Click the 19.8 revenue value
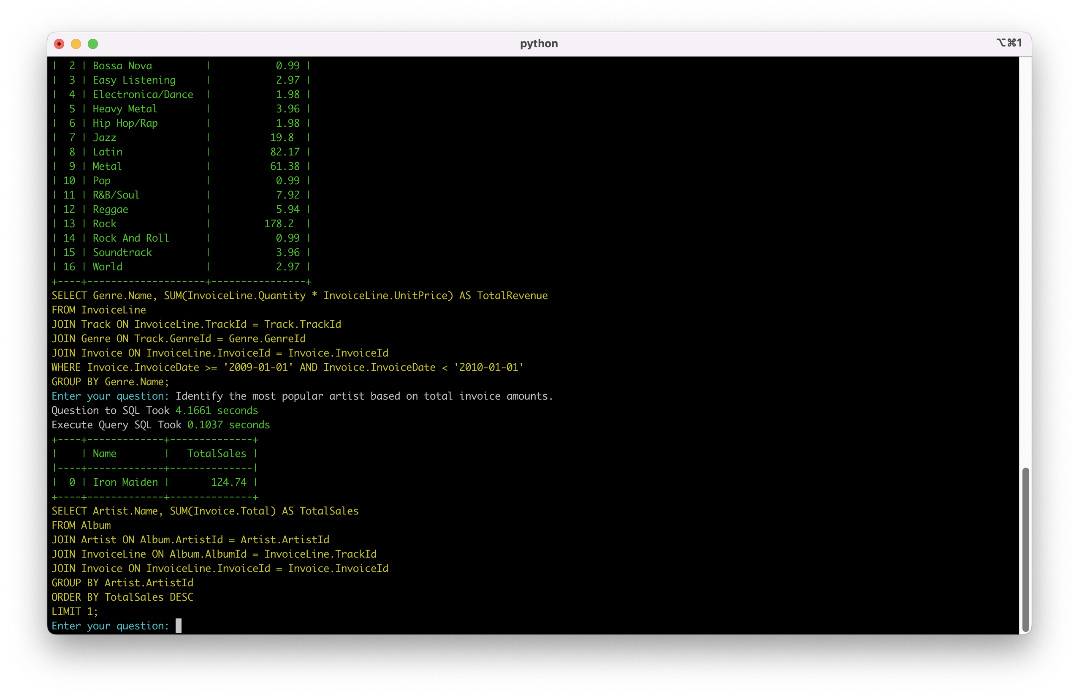 pyautogui.click(x=282, y=138)
